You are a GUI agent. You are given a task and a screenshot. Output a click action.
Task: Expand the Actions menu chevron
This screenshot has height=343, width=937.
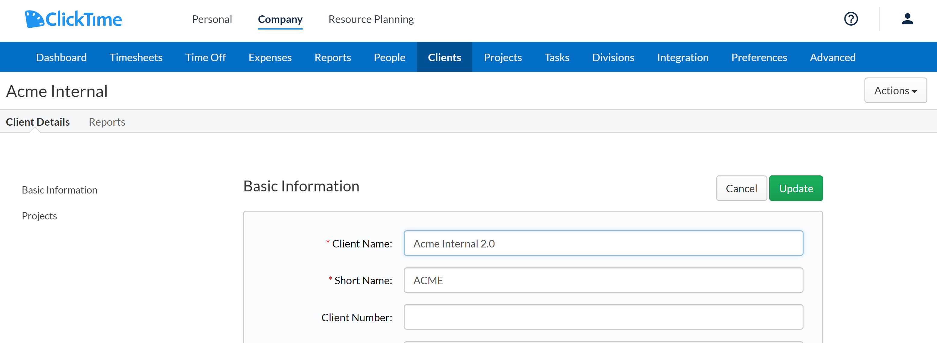914,91
